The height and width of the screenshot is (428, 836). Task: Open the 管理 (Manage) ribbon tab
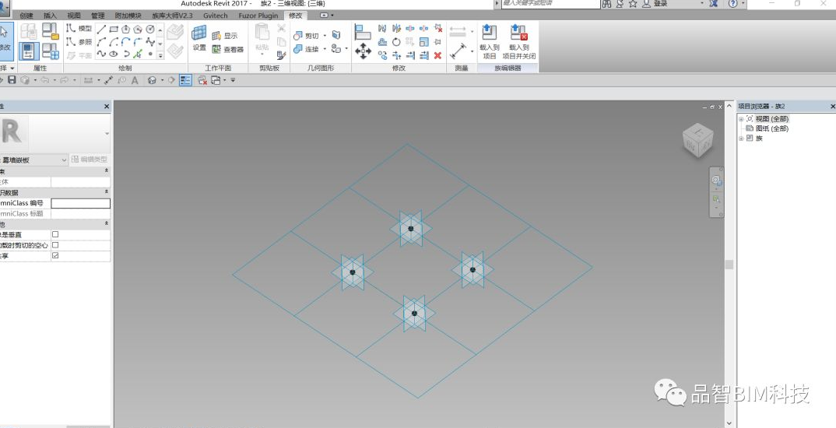pos(97,16)
